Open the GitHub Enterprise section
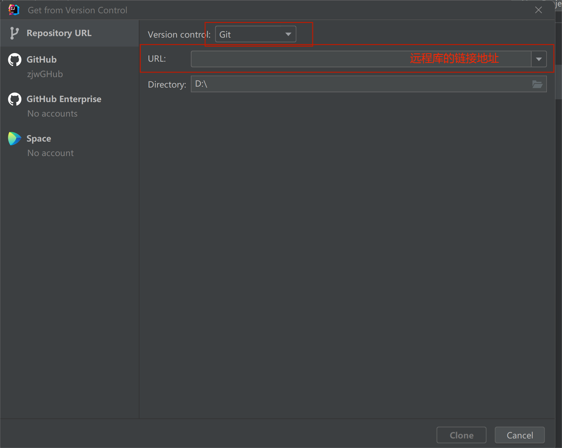 69,106
